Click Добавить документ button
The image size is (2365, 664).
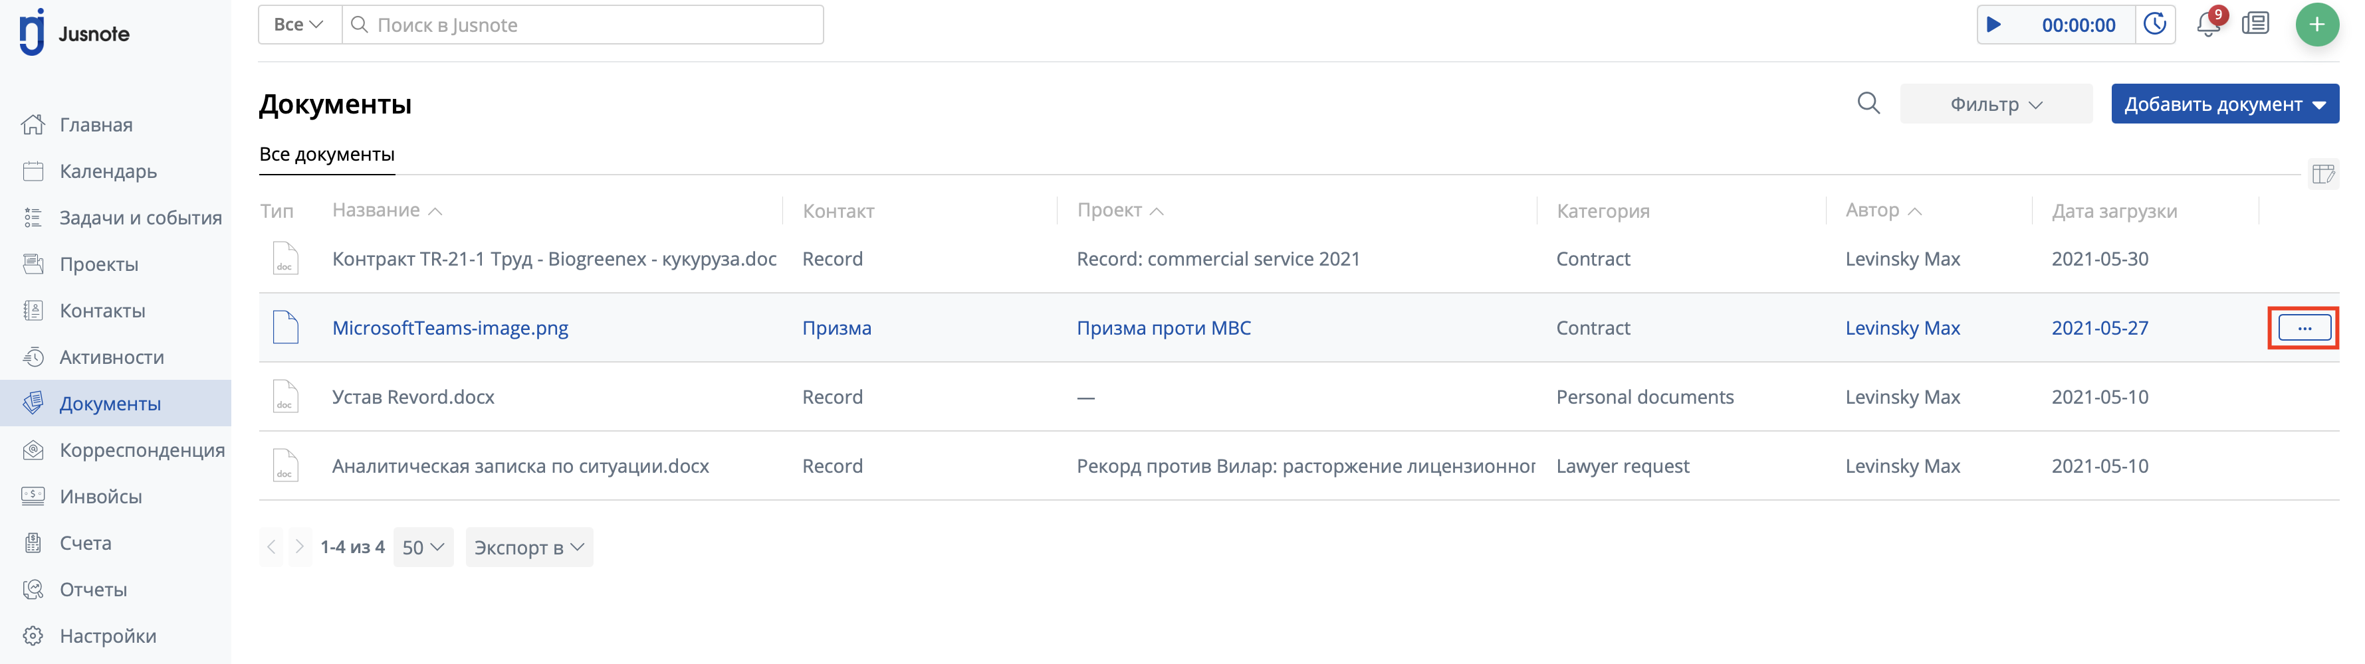(x=2225, y=104)
